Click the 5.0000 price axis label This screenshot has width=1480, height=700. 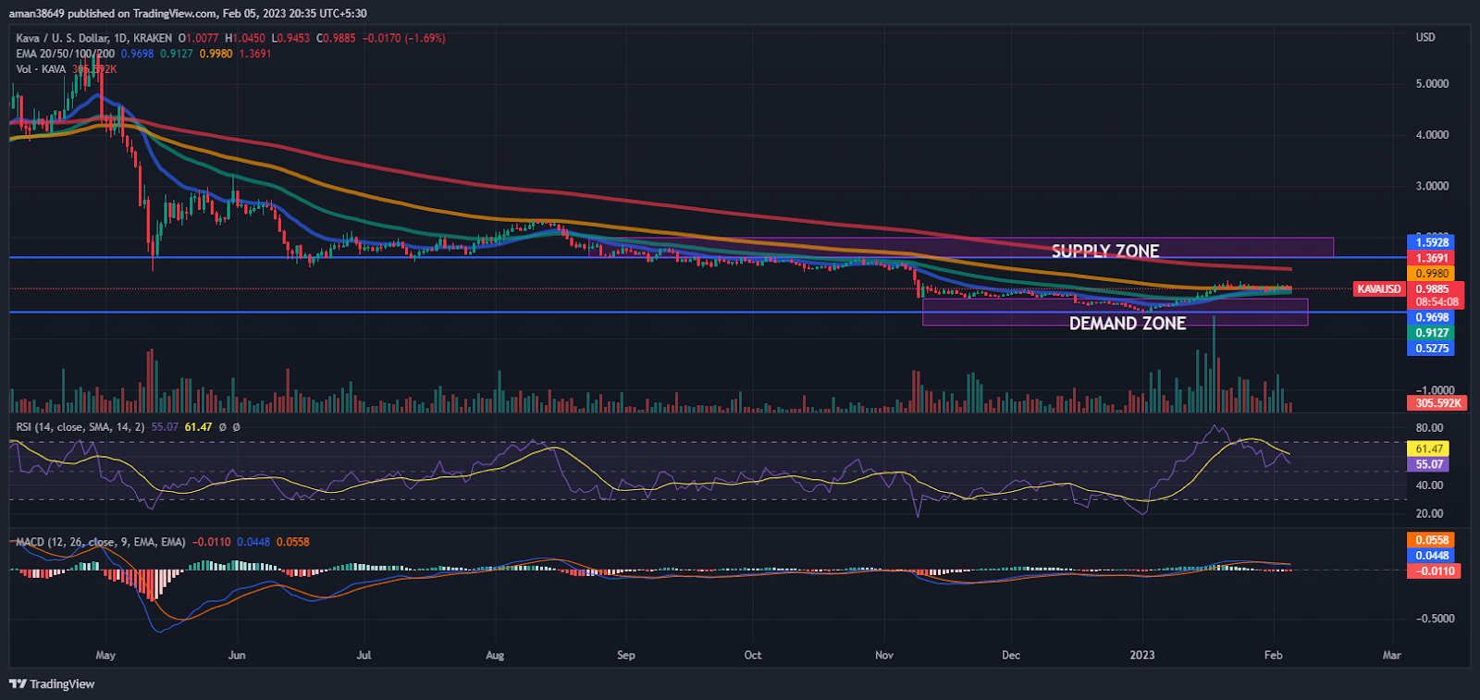1432,84
